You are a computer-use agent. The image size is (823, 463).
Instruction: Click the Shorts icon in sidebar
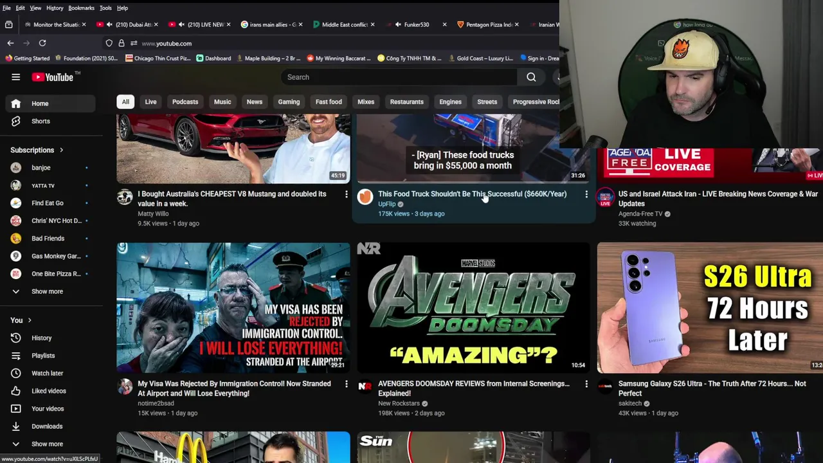point(15,121)
